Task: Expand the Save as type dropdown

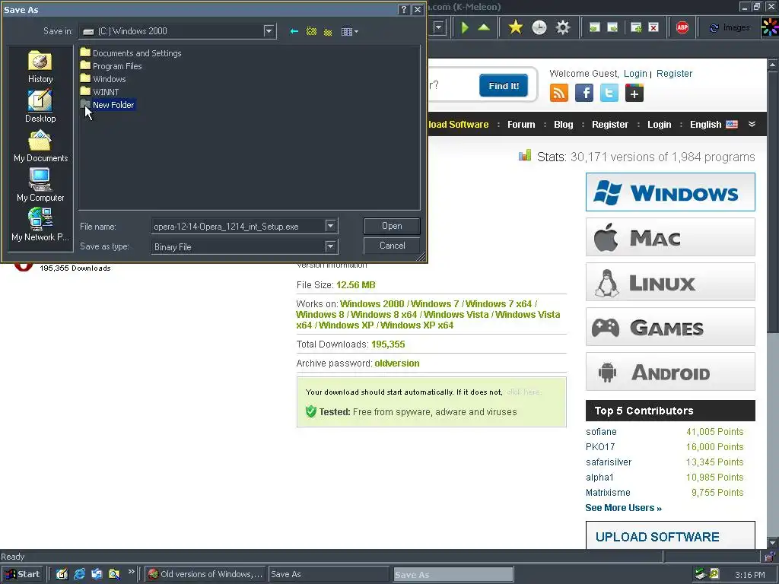Action: pyautogui.click(x=331, y=246)
